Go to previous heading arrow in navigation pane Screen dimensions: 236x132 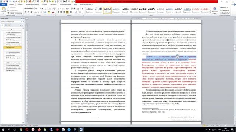[20, 25]
